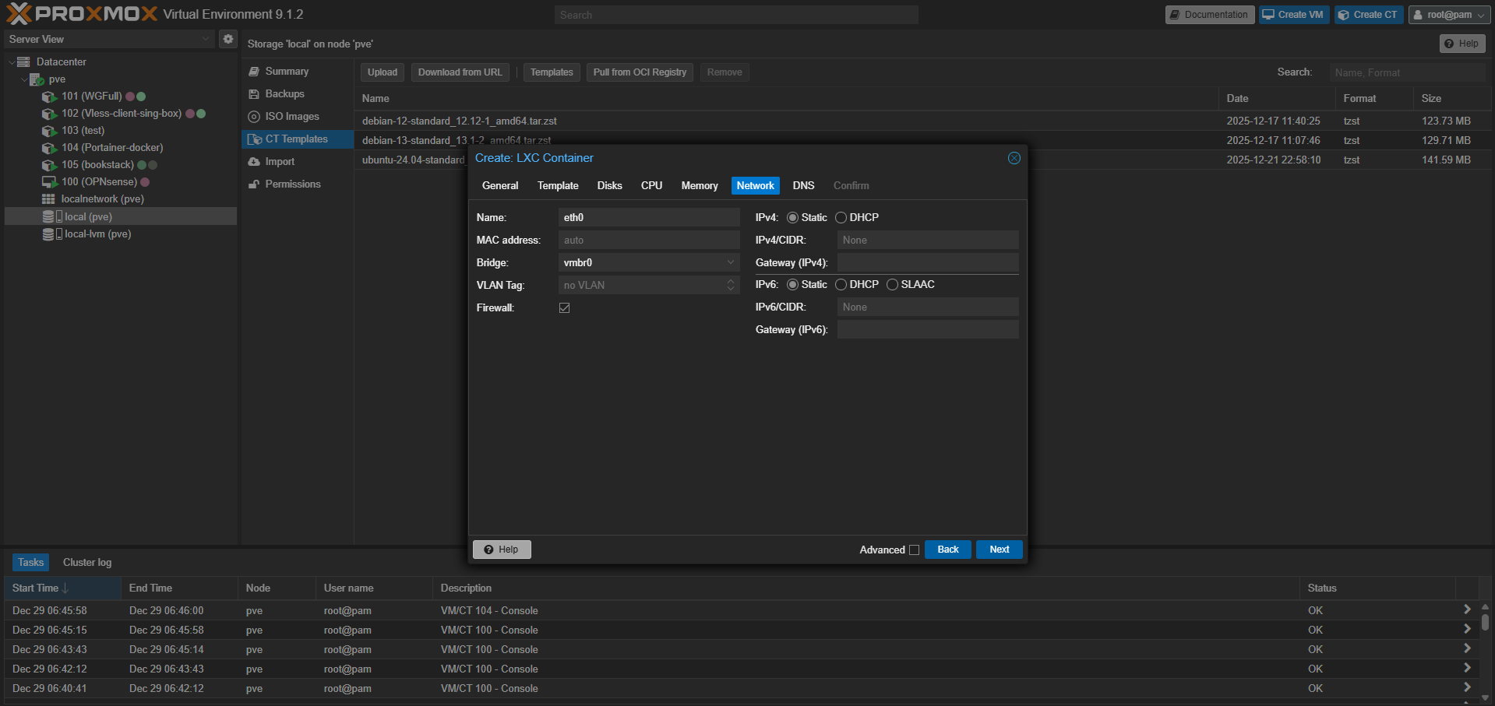Select the IPv4 DHCP radio button
Viewport: 1495px width, 706px height.
841,218
